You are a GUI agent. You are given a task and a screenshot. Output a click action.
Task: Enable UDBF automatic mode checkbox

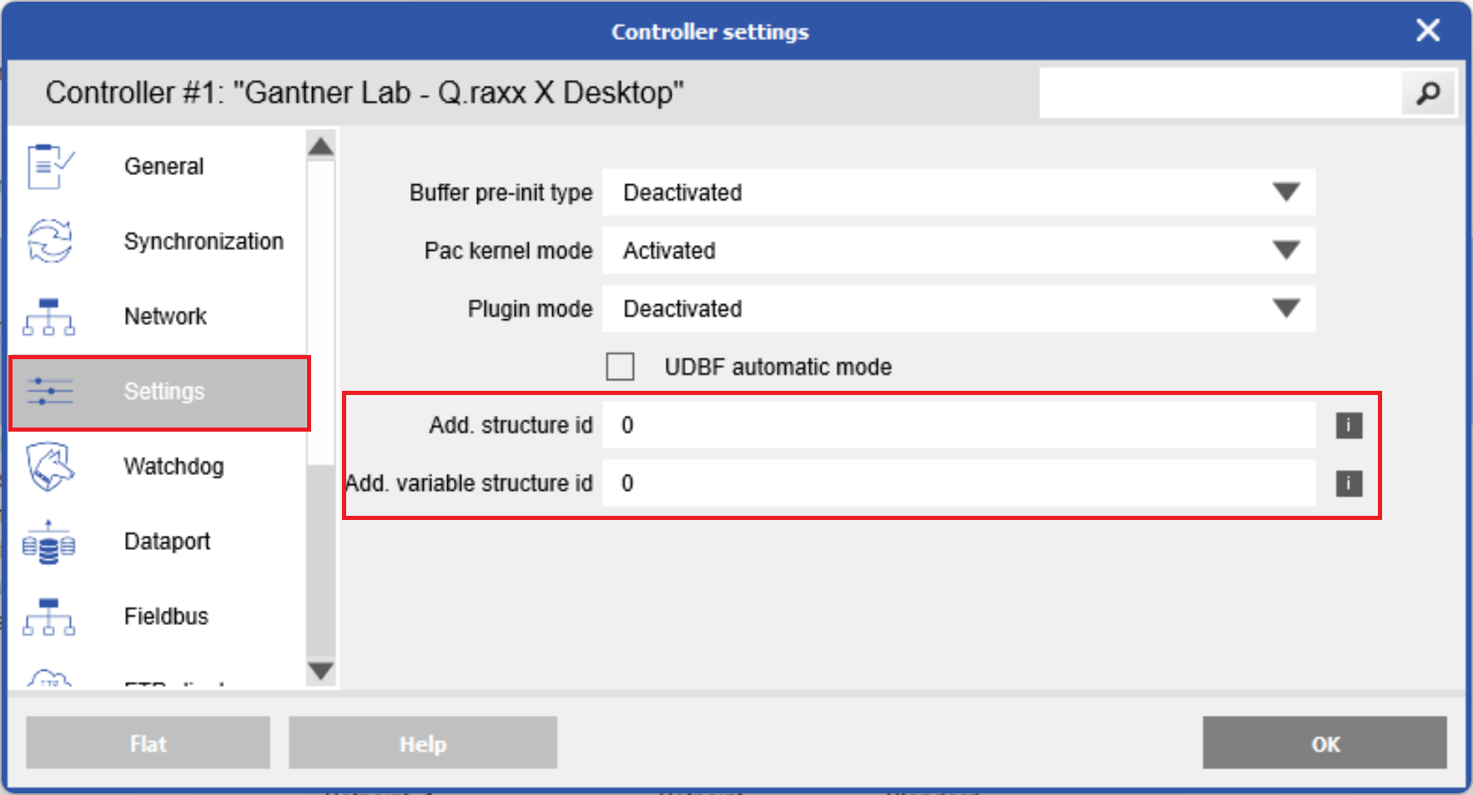click(x=620, y=367)
